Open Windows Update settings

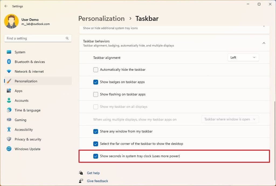click(27, 149)
